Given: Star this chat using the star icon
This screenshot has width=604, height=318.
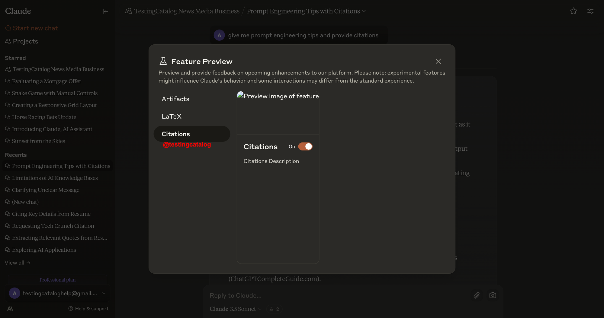Looking at the screenshot, I should pos(573,11).
